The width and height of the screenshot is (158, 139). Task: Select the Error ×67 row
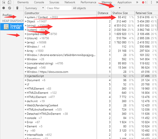click(90, 122)
